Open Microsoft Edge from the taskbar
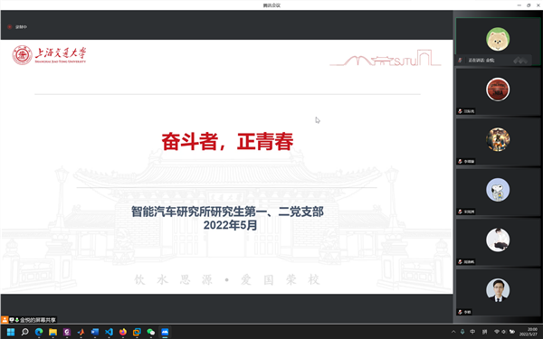 tap(39, 332)
